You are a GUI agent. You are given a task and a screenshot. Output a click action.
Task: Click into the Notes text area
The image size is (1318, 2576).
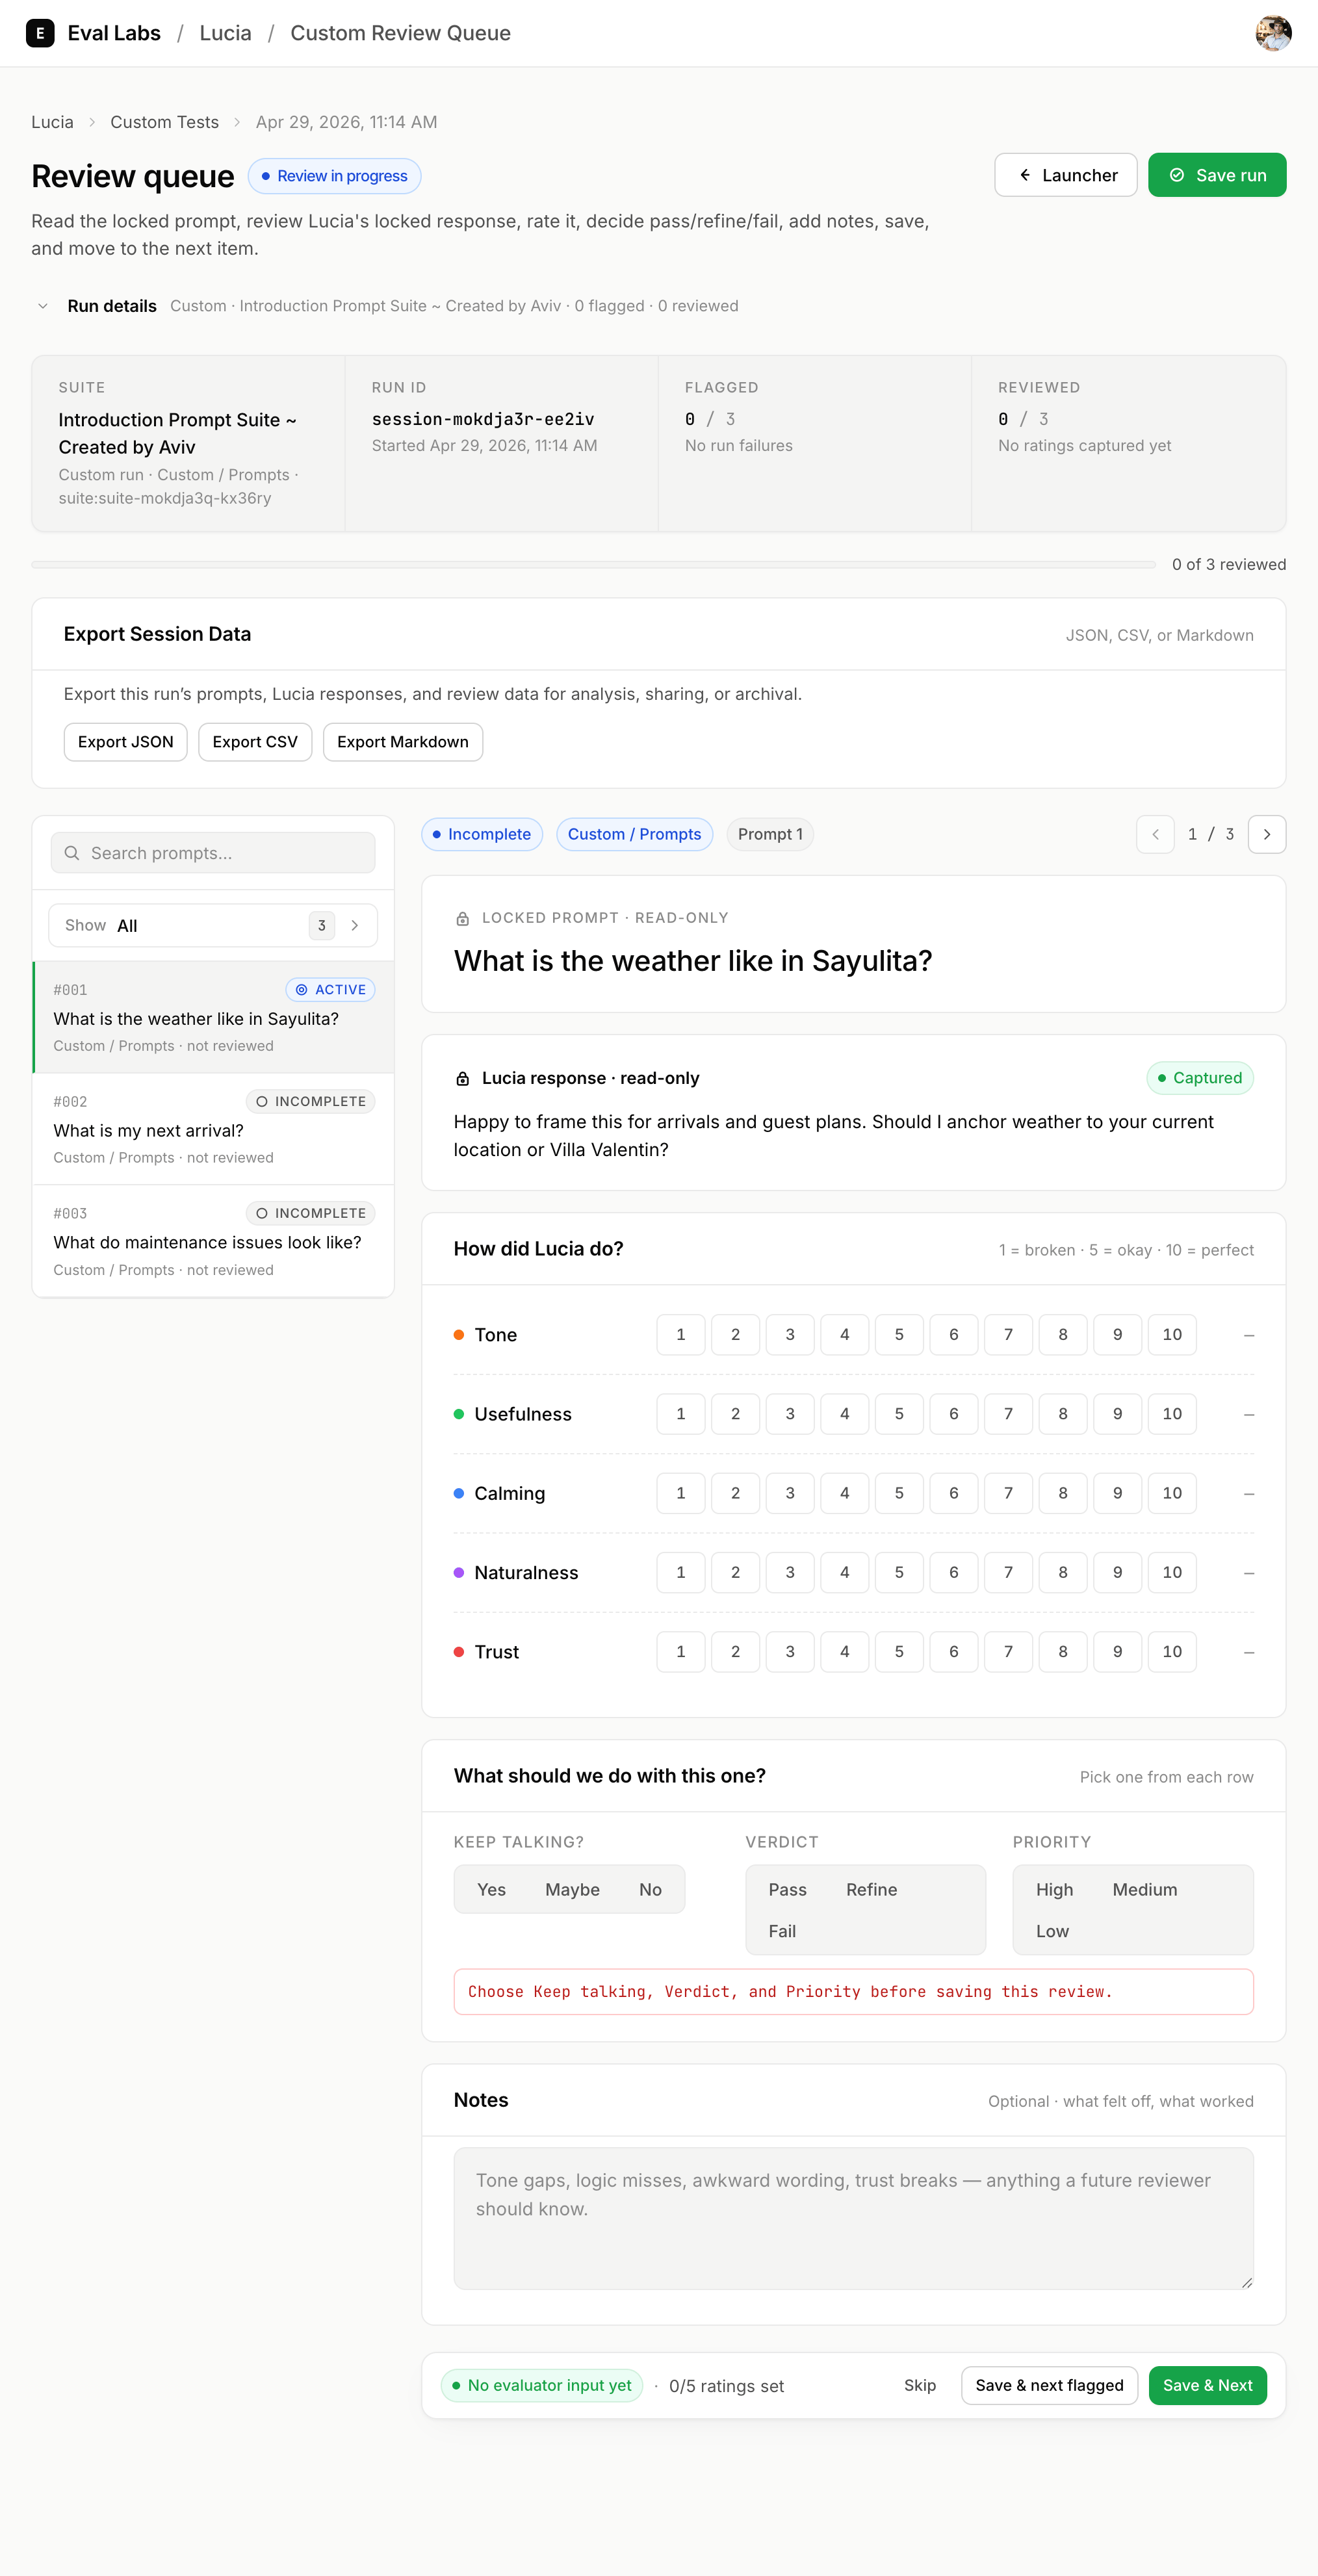[853, 2218]
